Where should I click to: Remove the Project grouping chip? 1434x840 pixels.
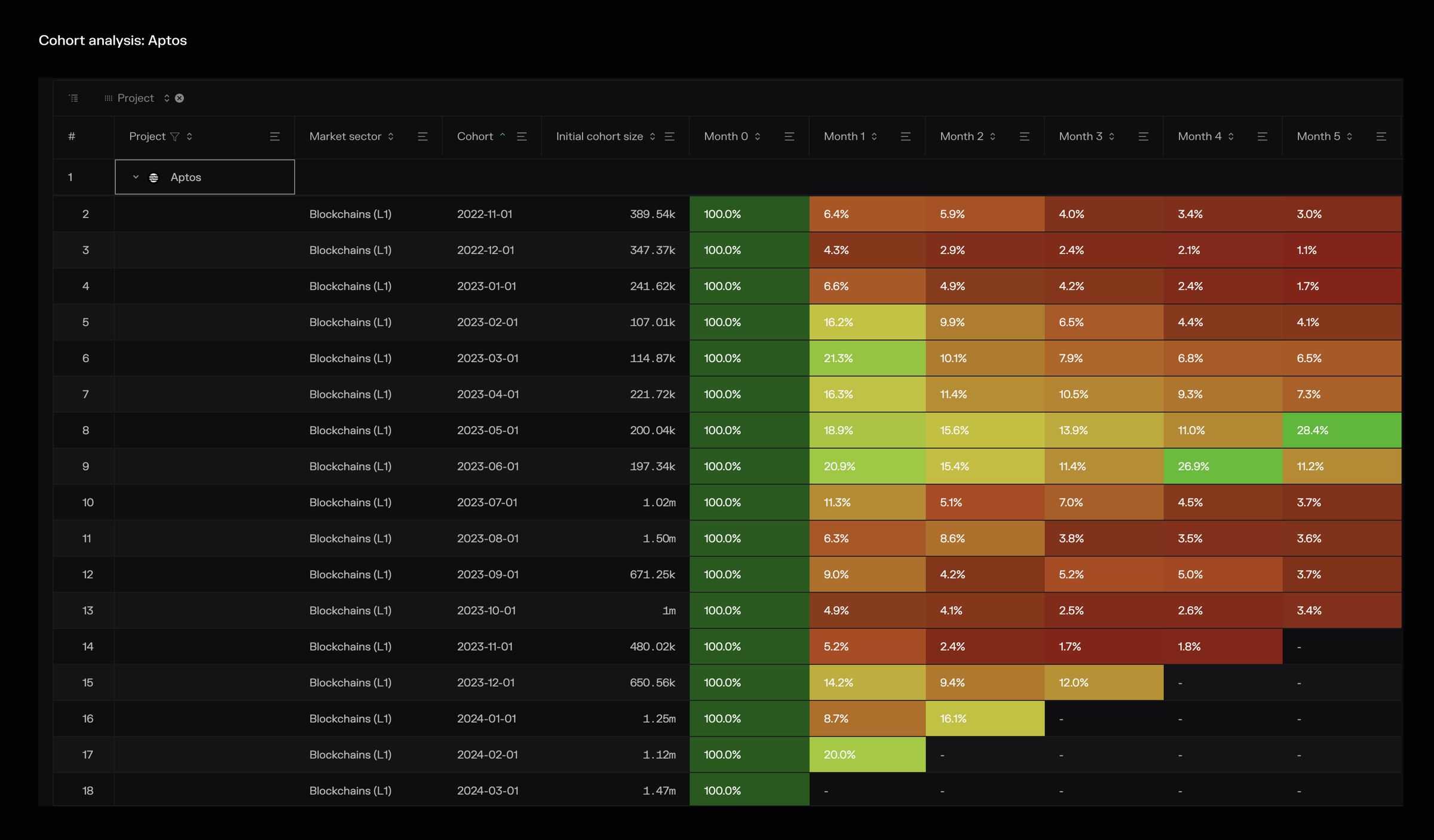click(179, 98)
